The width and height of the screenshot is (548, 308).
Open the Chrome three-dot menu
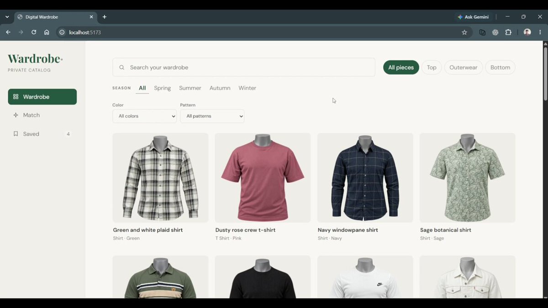coord(540,32)
